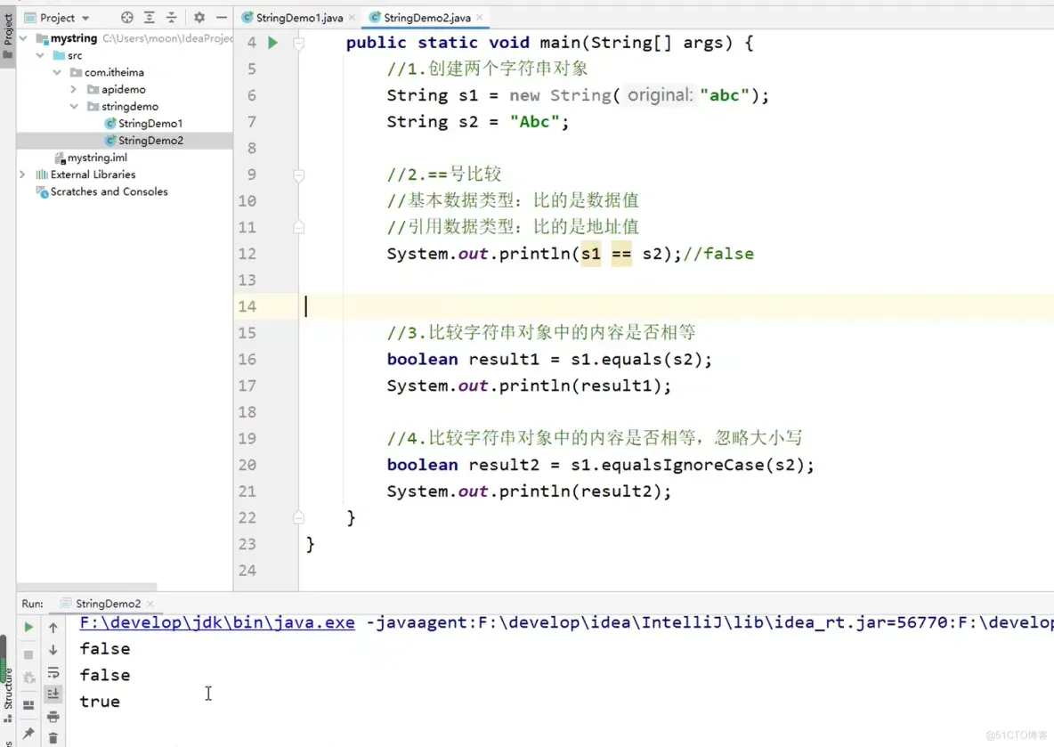Click line number 12 in gutter
This screenshot has width=1054, height=747.
click(247, 254)
